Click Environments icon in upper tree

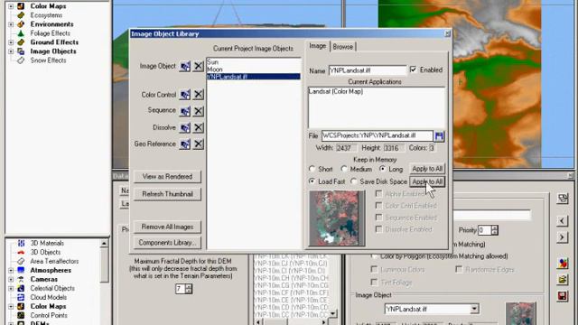pos(21,24)
